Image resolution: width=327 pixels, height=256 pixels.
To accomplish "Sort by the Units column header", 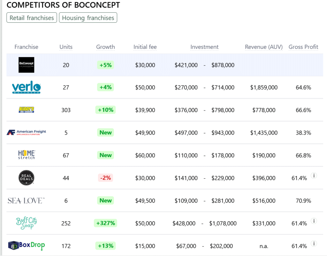I will pos(66,47).
